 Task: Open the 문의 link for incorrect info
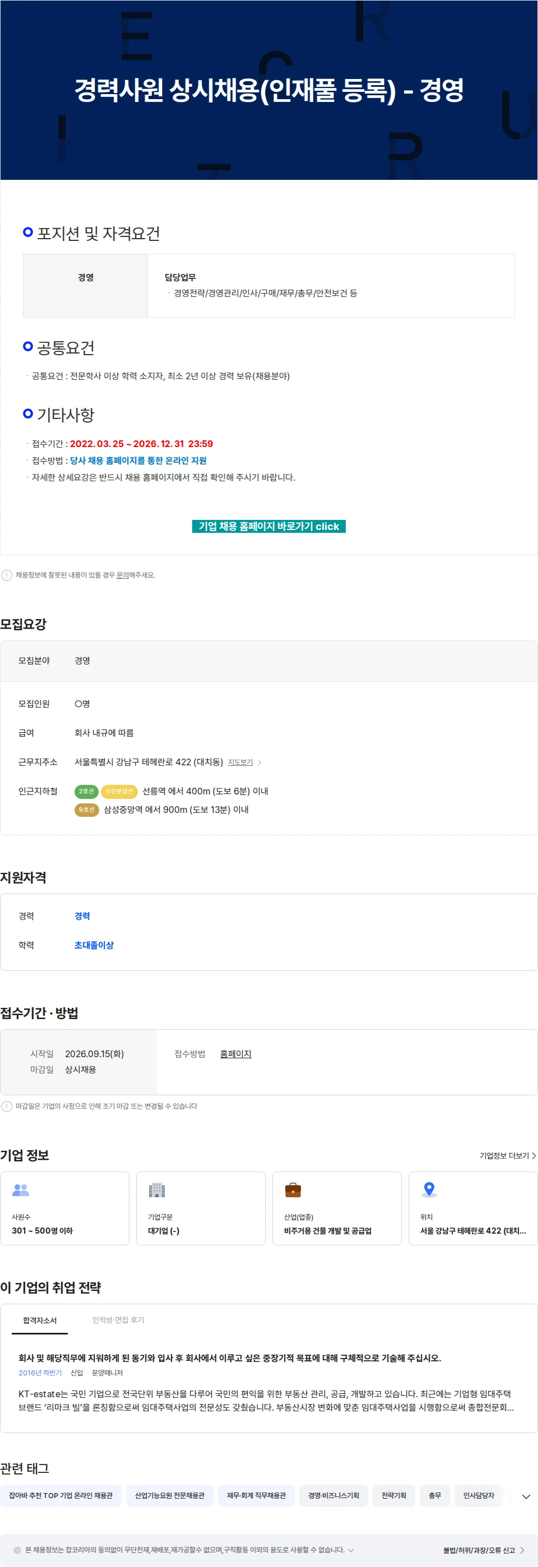(122, 575)
